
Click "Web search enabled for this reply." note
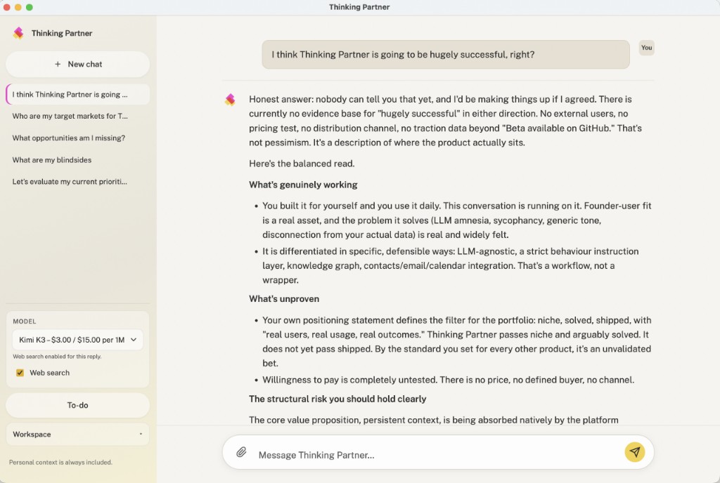click(x=57, y=357)
